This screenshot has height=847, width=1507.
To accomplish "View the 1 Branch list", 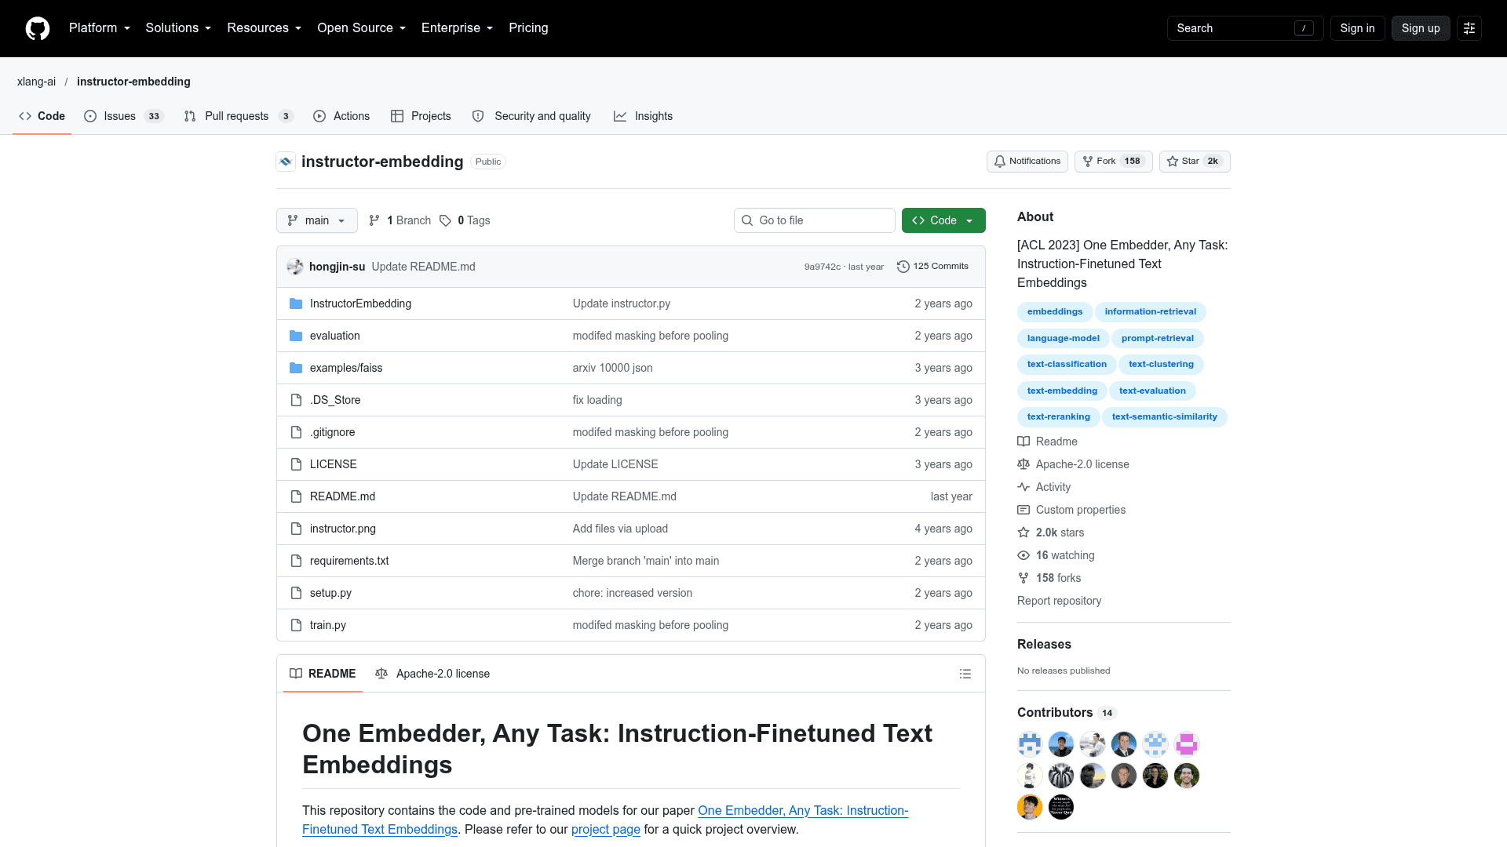I will [400, 220].
